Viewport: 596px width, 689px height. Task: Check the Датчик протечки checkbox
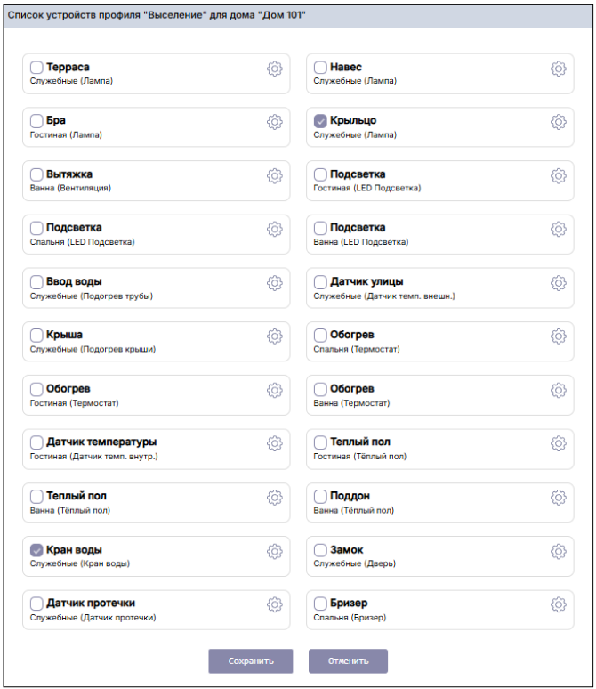click(36, 604)
